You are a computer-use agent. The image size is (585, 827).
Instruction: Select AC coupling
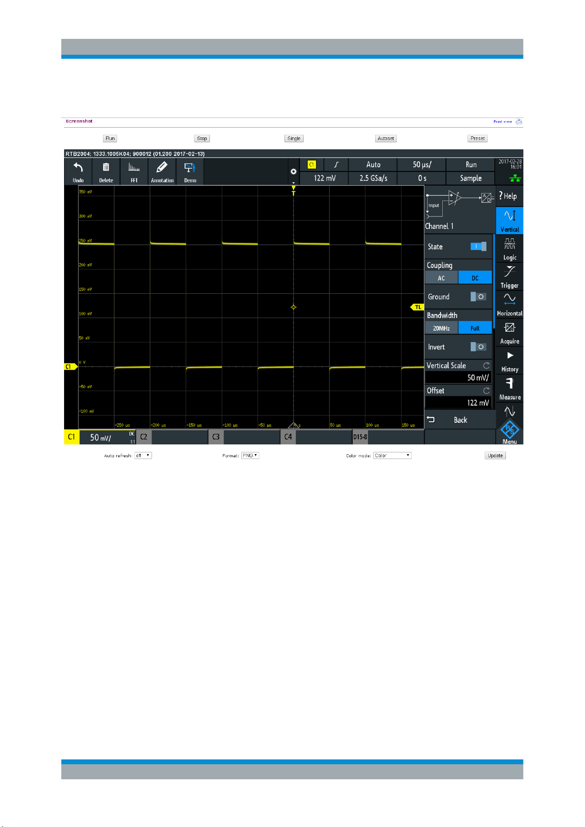(441, 278)
